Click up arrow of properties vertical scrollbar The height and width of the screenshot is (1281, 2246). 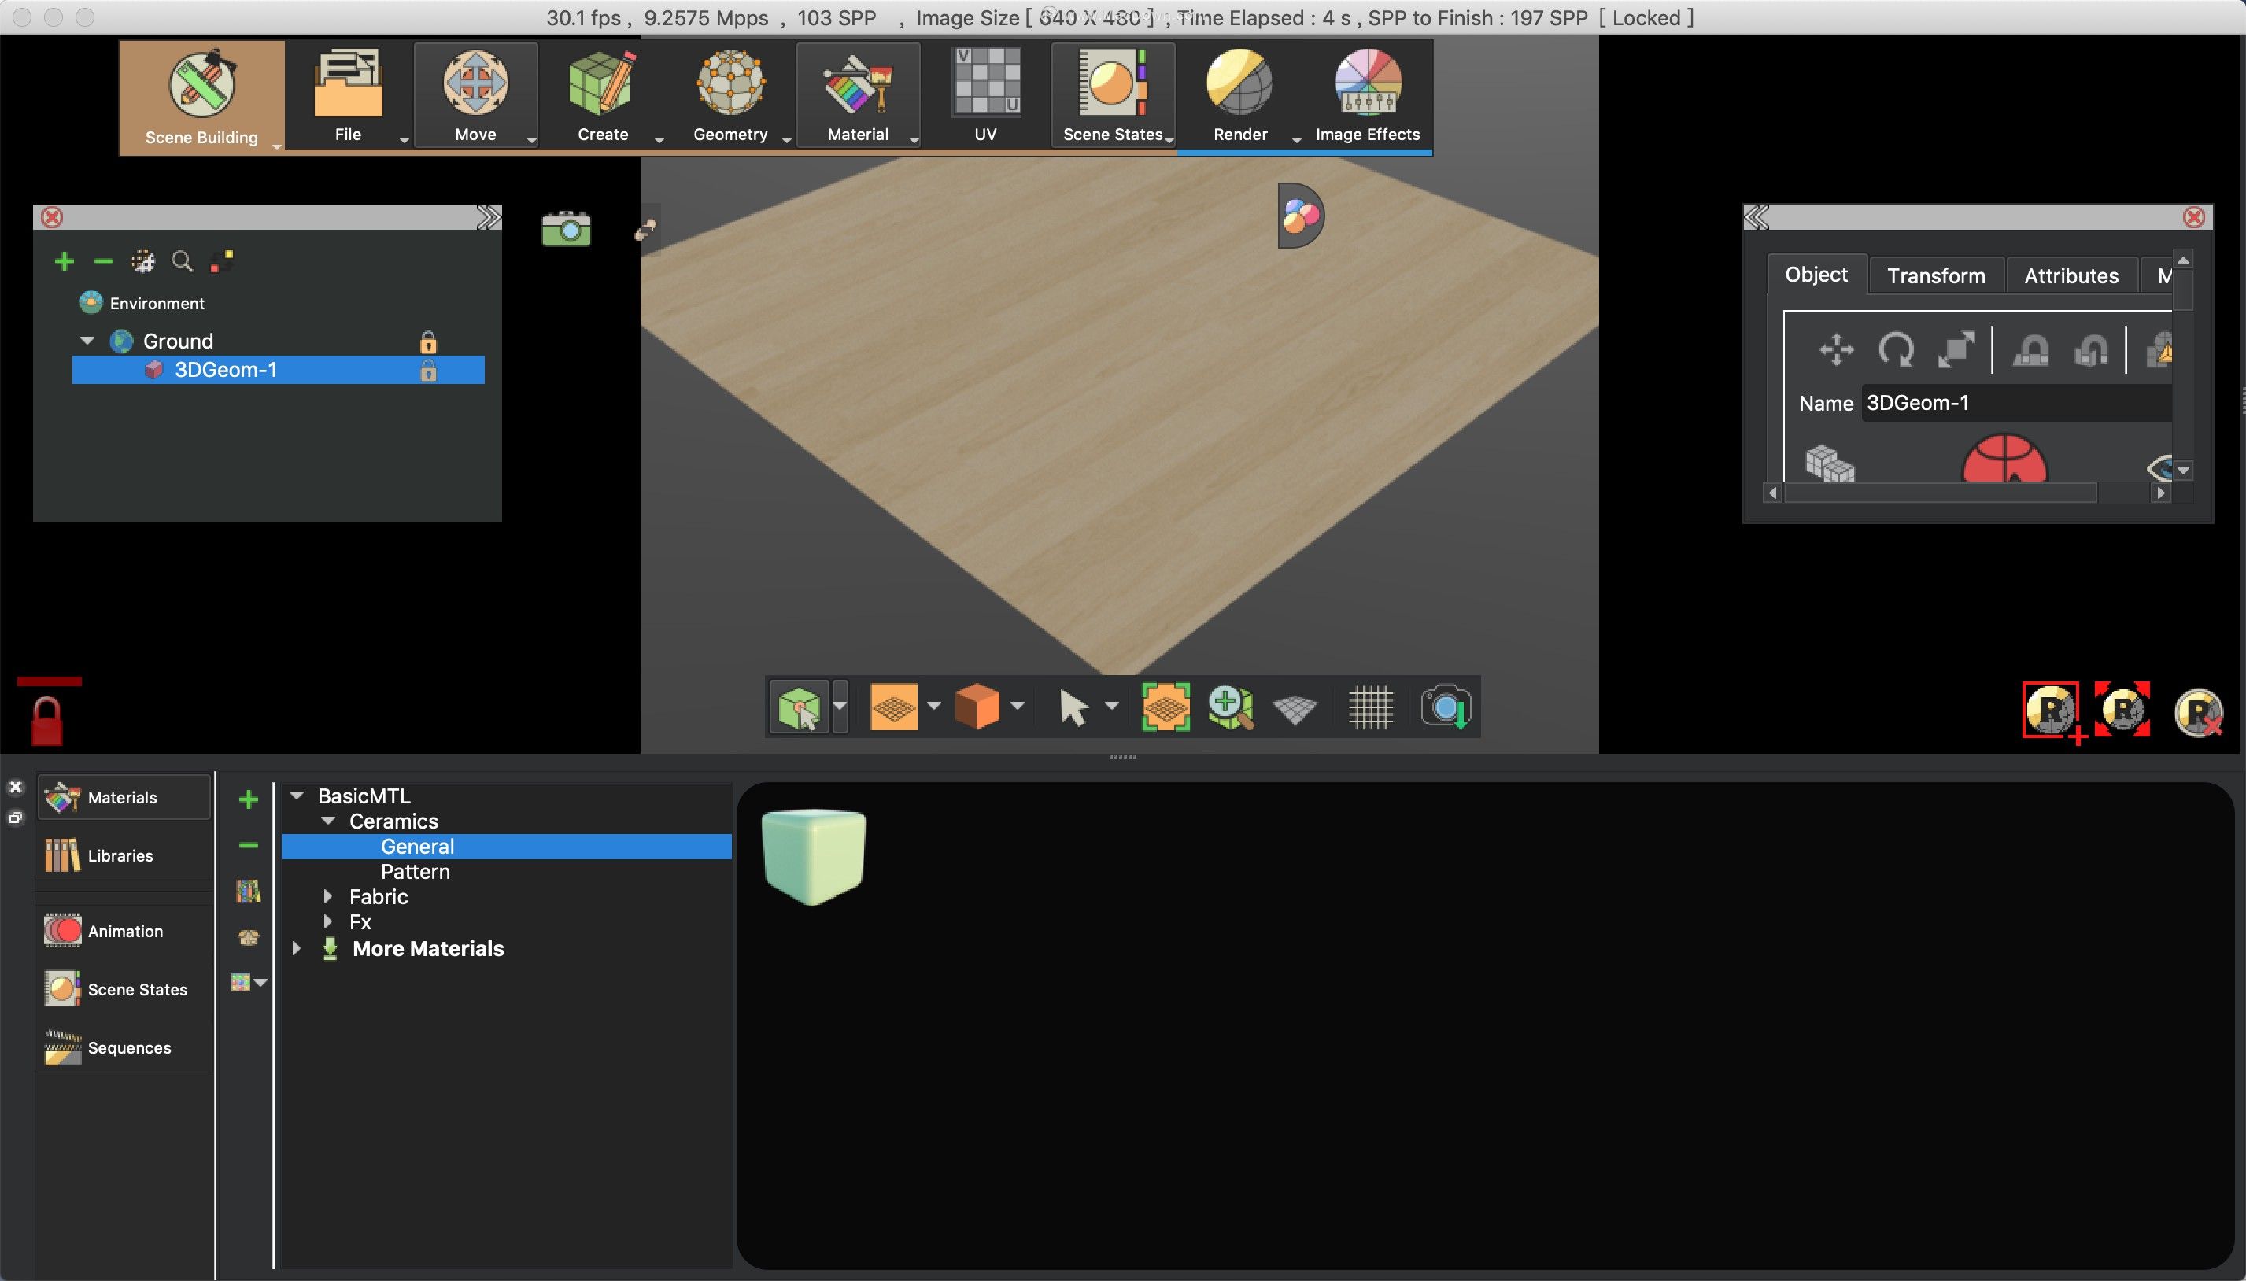point(2183,260)
